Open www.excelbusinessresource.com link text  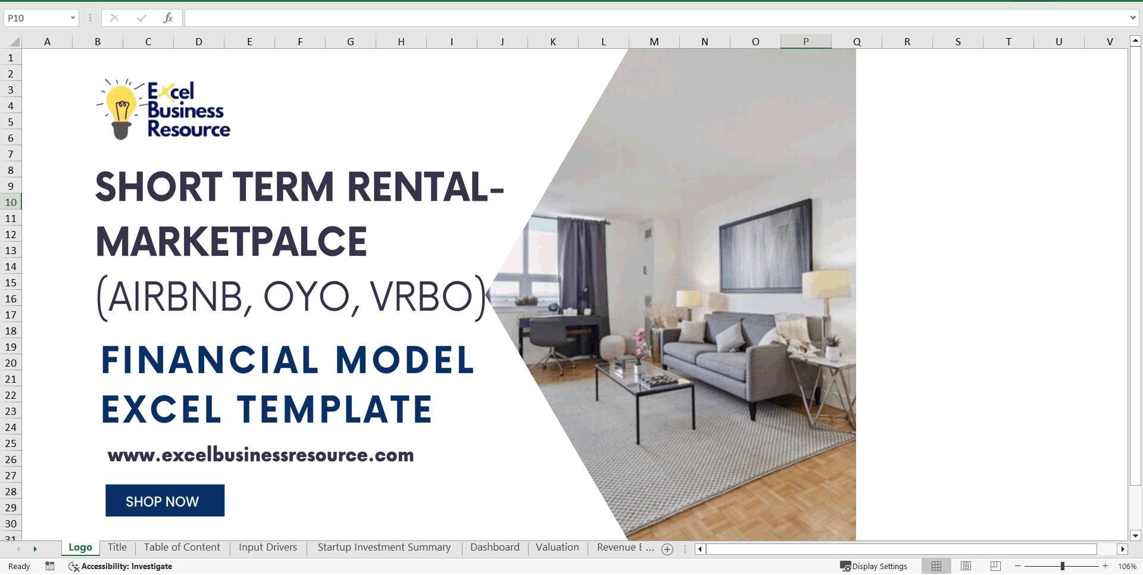[x=261, y=455]
